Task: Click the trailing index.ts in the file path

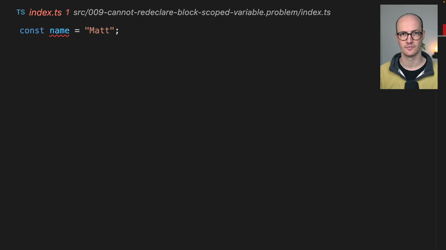Action: click(x=315, y=12)
